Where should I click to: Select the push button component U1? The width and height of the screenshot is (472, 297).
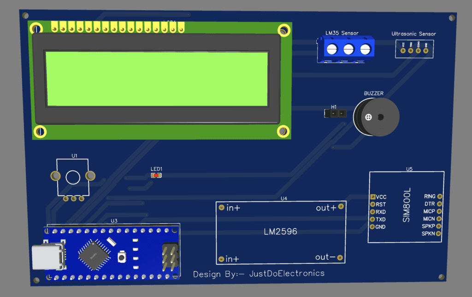(x=72, y=176)
